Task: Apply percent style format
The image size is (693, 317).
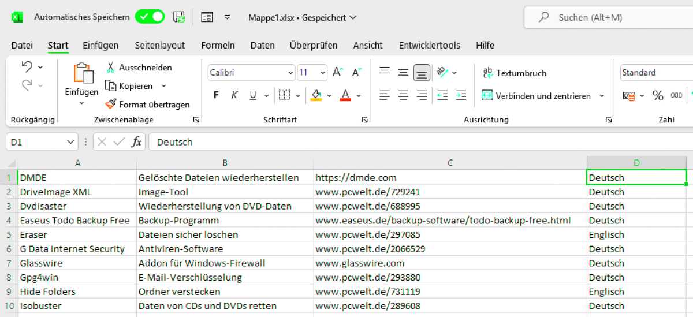Action: point(658,95)
